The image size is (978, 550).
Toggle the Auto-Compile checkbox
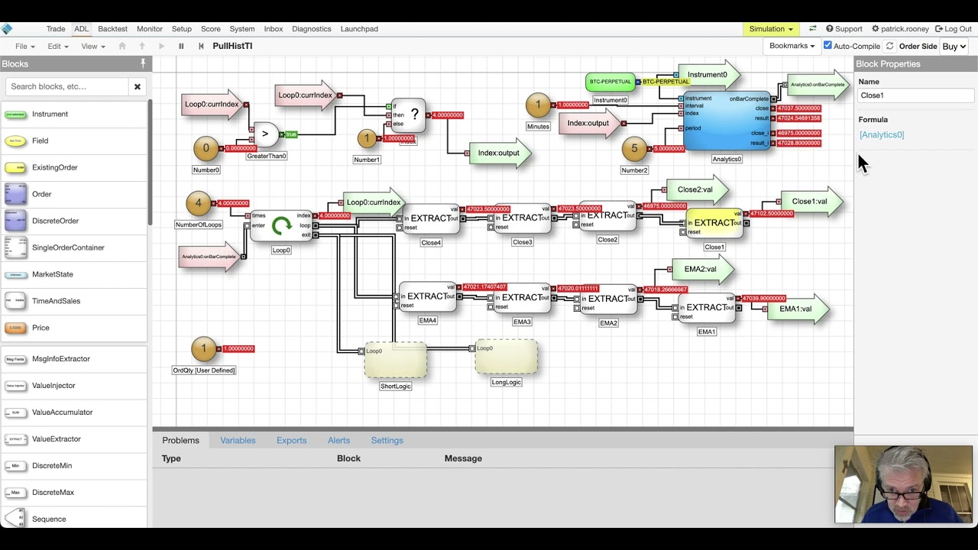point(827,46)
